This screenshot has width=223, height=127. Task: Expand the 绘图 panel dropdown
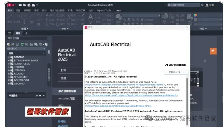pos(25,29)
